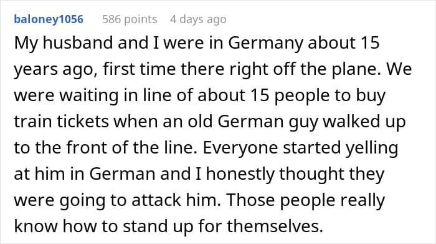Screen dimensions: 436x244
Task: Click the word 'husband' in the comment
Action: click(78, 43)
